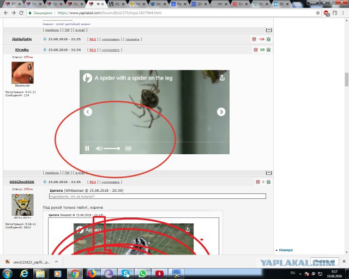Click the share icon on the lower quoted video

(x=188, y=229)
